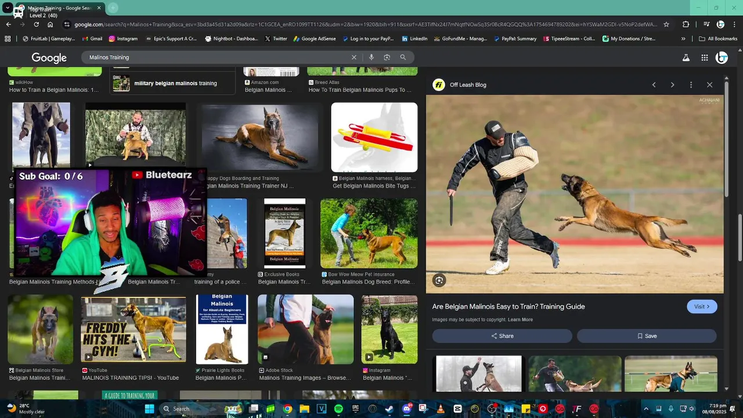Screen dimensions: 743x418
Task: Open Spotify from the taskbar
Action: coord(338,409)
